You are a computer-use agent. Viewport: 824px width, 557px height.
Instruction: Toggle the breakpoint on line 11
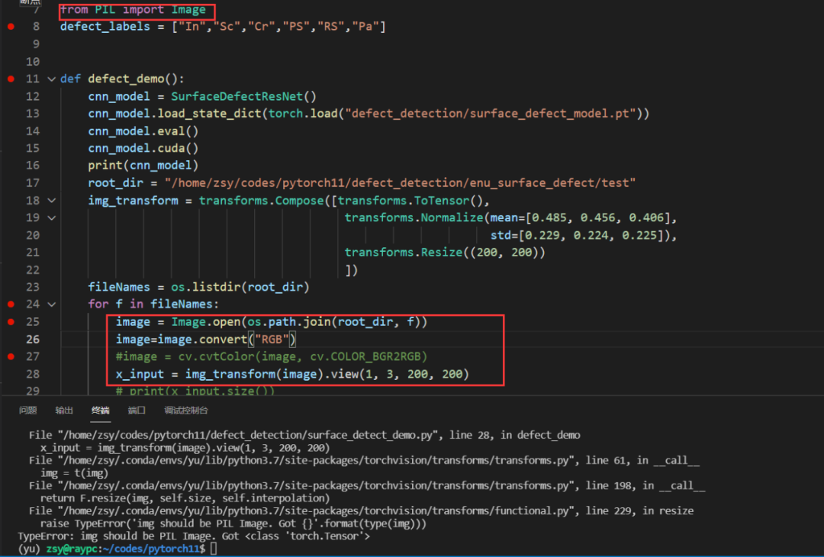click(x=11, y=79)
